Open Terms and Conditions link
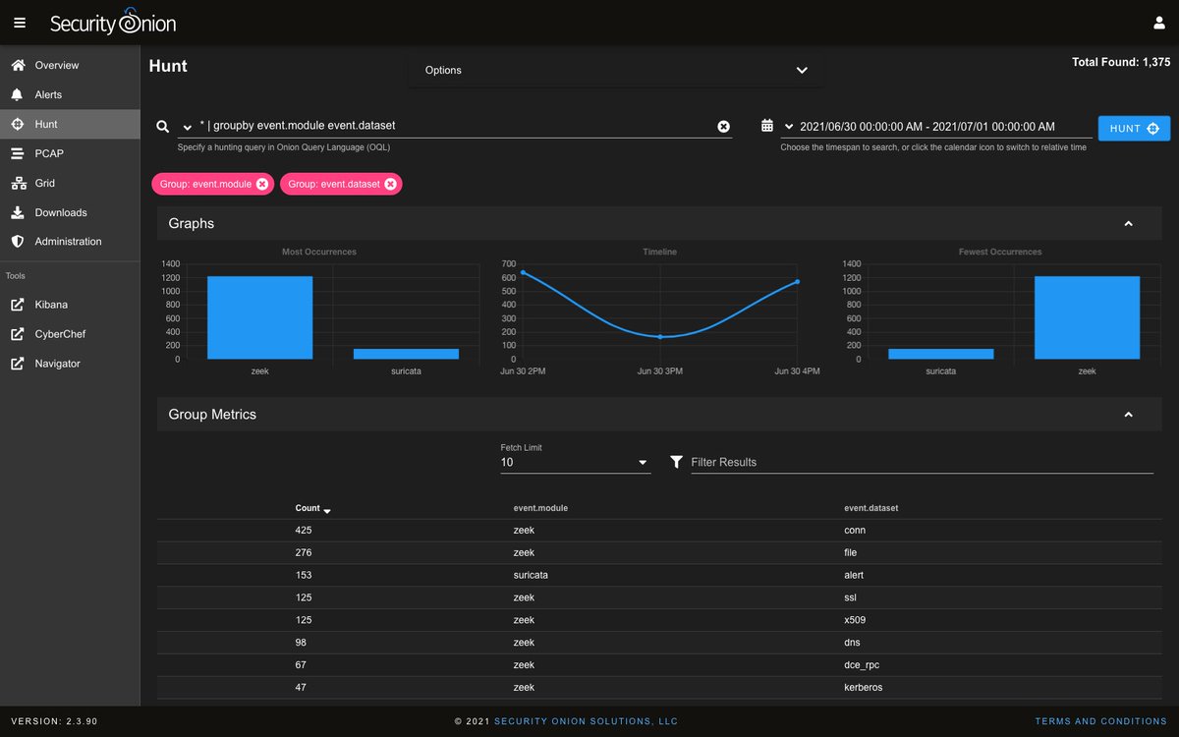The width and height of the screenshot is (1179, 737). coord(1099,721)
